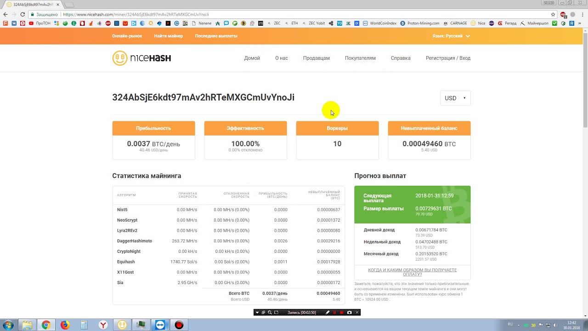Click the magnifier zoom icon in recording bar

tap(270, 312)
